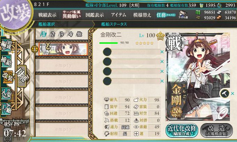Open the アイテム屋 shop icon
The image size is (237, 142).
pyautogui.click(x=183, y=15)
